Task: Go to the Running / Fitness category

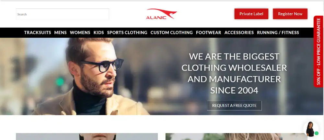Action: pos(278,32)
